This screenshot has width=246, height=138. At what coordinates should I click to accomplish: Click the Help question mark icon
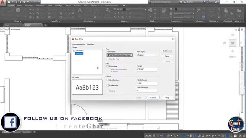216,2
